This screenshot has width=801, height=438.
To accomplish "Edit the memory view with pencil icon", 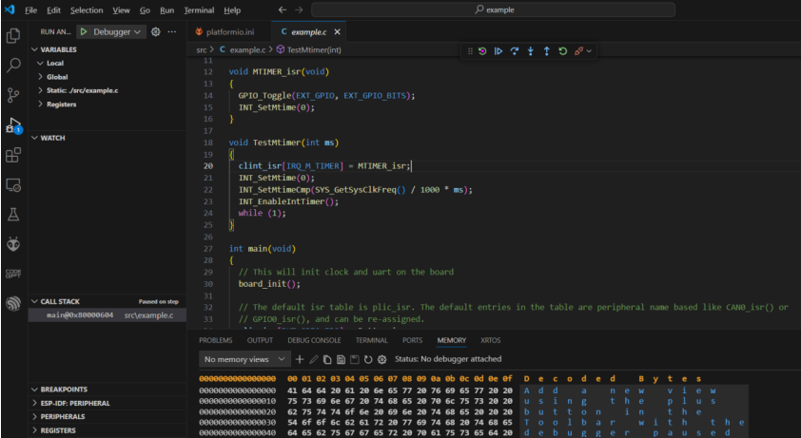I will (314, 359).
